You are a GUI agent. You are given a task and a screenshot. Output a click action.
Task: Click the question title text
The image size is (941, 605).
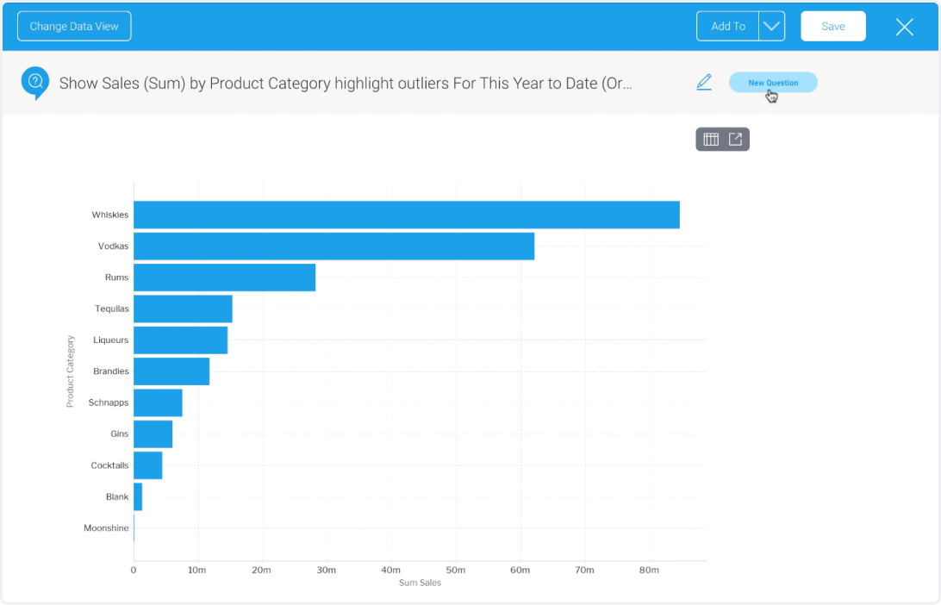(345, 84)
